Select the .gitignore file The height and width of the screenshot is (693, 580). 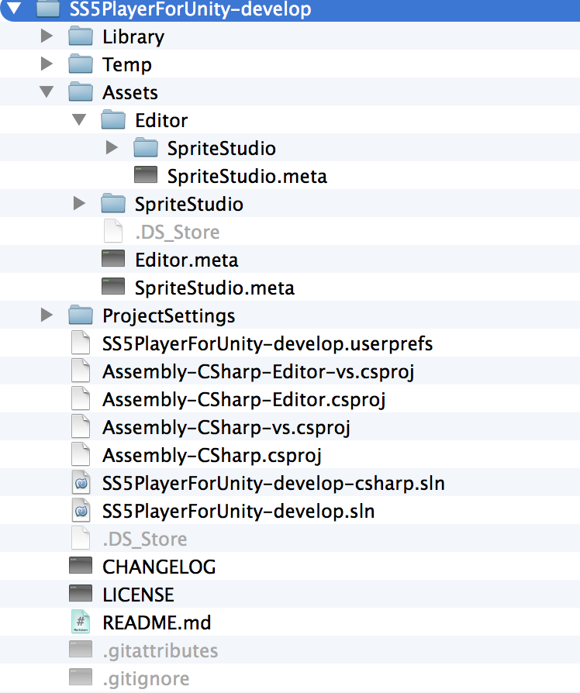[146, 678]
